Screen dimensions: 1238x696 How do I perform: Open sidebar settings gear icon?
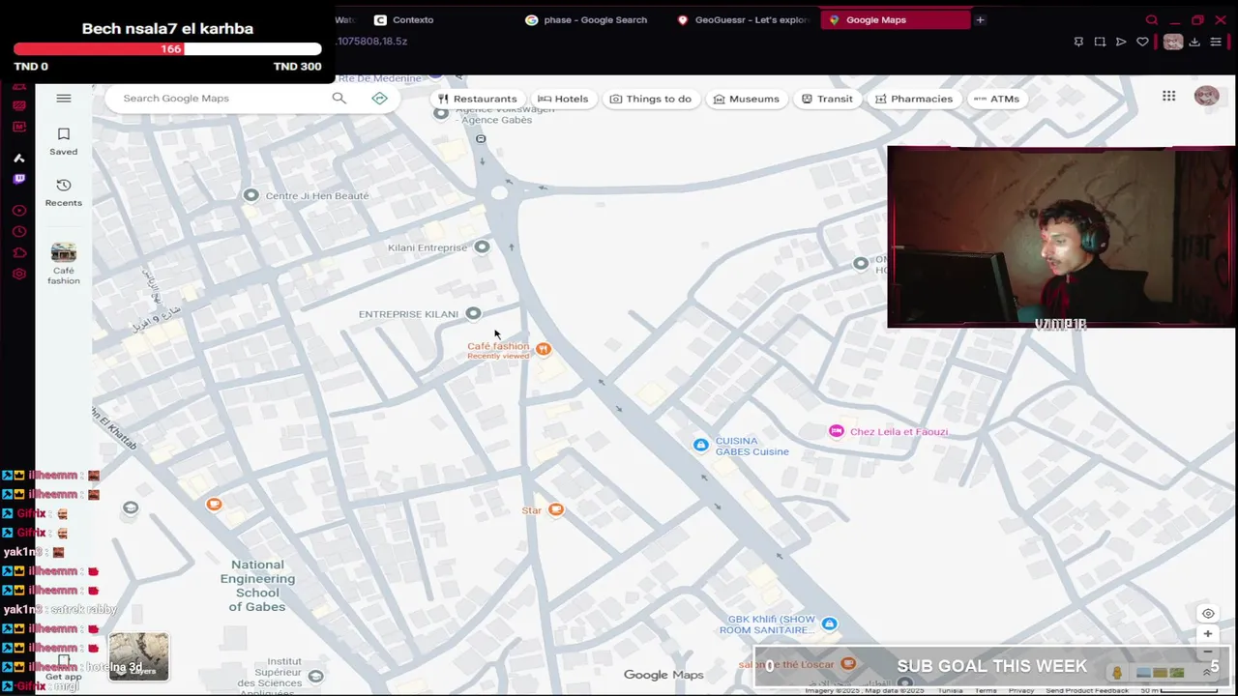18,274
